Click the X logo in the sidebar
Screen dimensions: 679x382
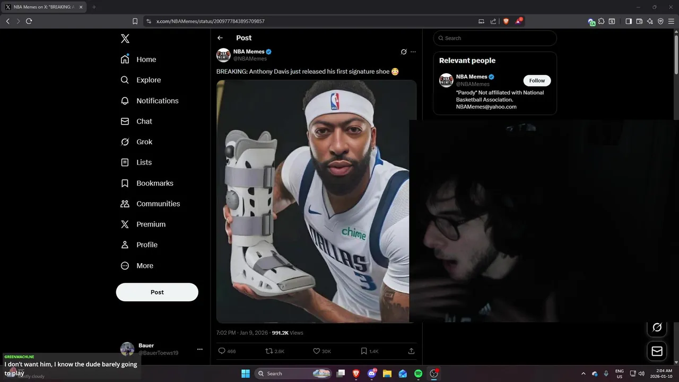(125, 38)
